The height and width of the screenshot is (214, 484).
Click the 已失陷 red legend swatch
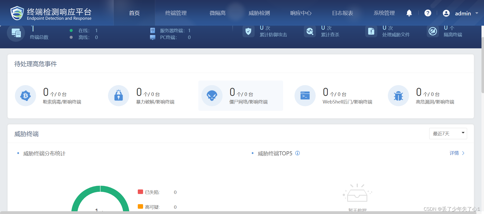140,192
